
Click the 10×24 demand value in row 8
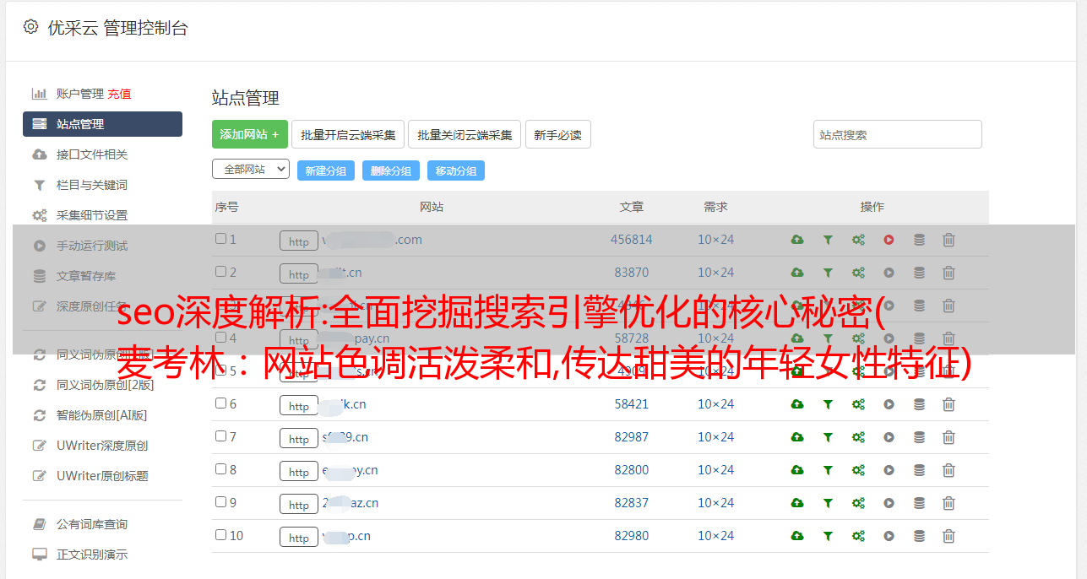click(x=715, y=470)
